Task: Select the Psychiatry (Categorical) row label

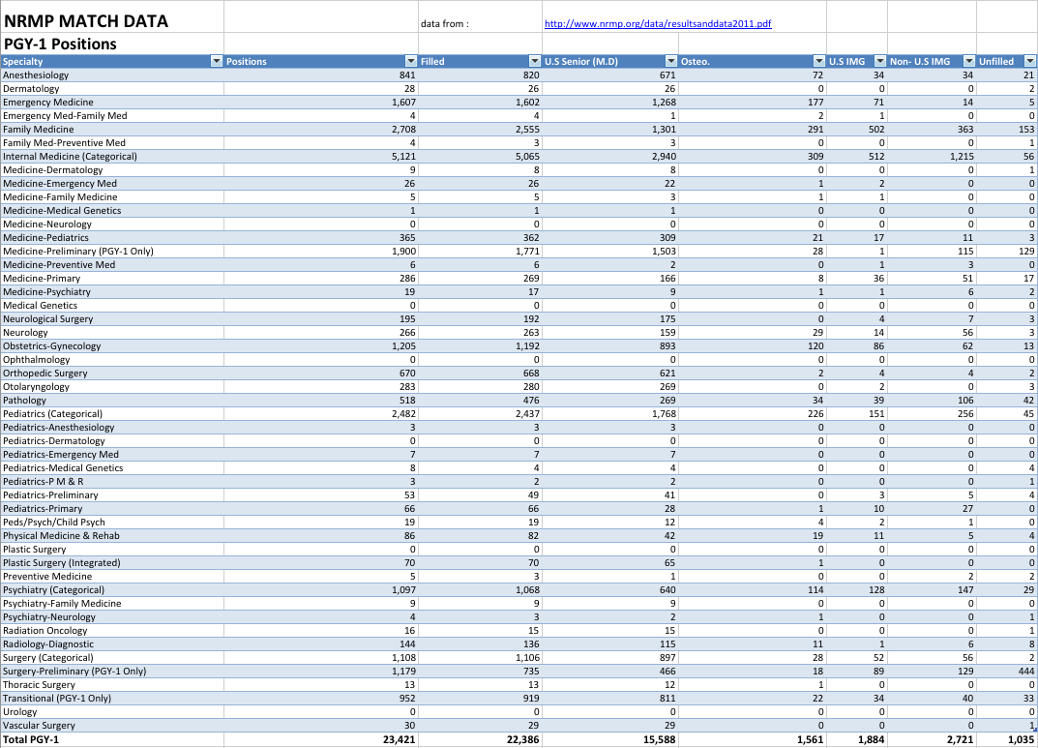Action: tap(112, 590)
